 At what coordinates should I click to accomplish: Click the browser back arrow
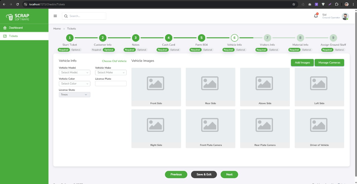point(4,4)
